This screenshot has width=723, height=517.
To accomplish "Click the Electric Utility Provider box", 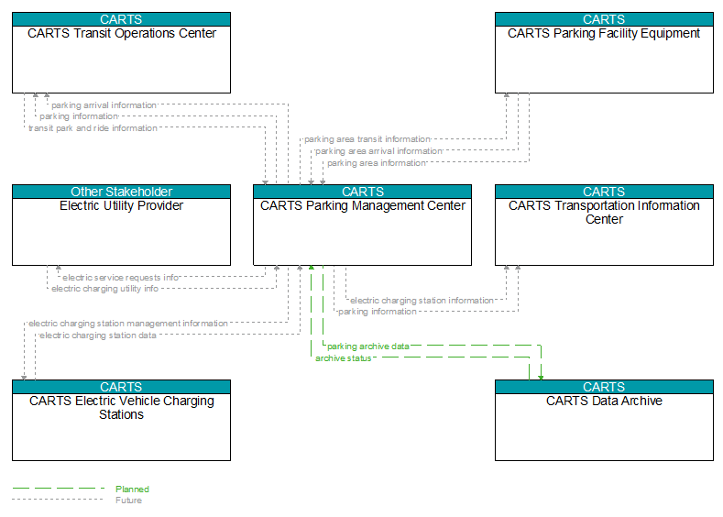I will tap(121, 225).
